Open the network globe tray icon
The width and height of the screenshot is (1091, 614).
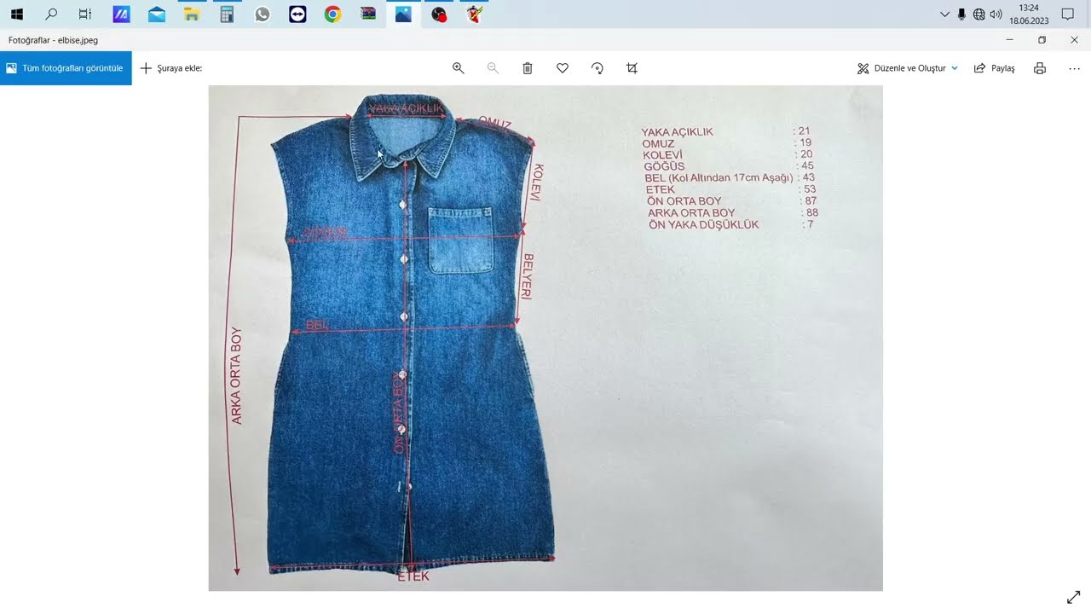tap(978, 14)
